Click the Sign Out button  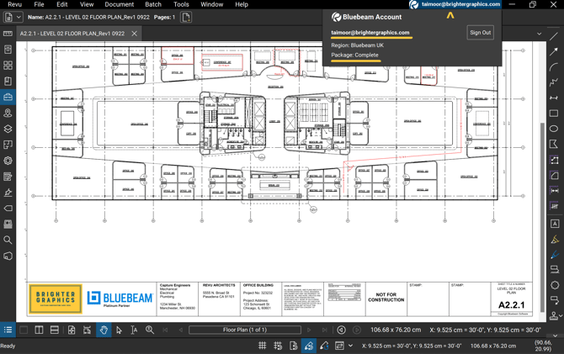480,32
